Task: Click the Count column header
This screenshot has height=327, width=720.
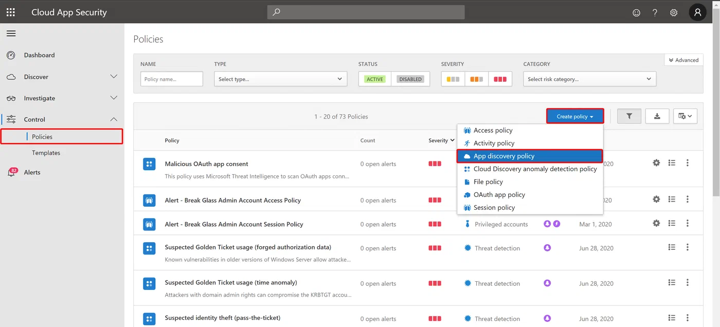Action: 368,140
